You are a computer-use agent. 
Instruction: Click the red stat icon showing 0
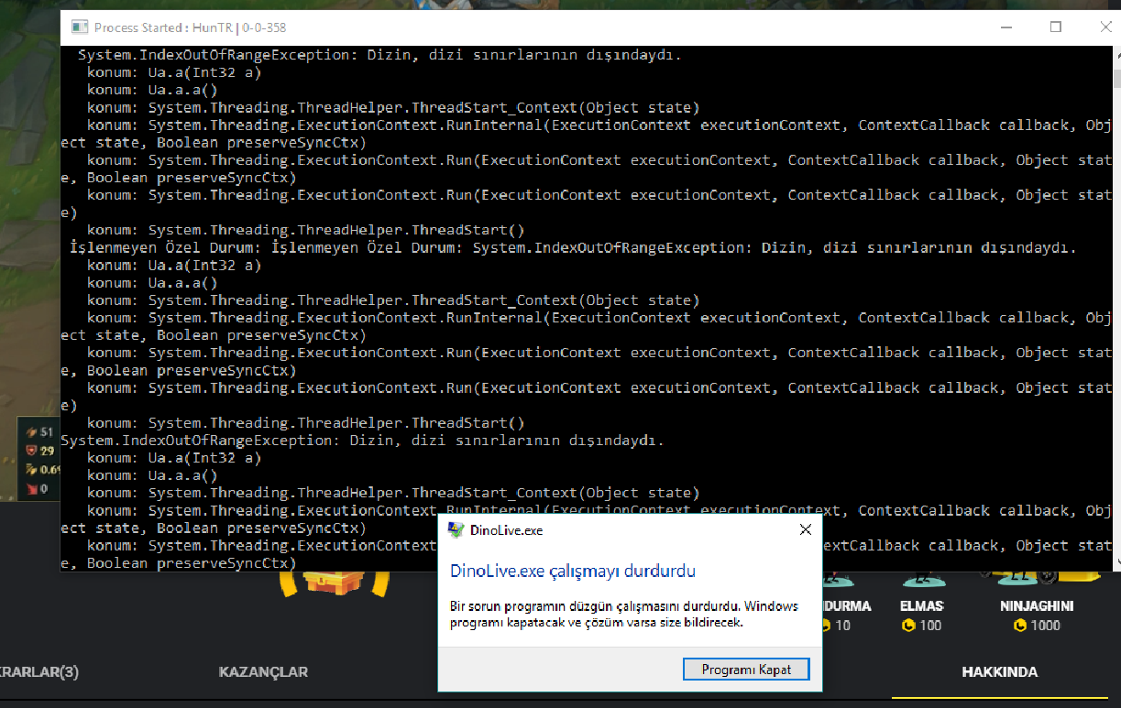(x=30, y=489)
